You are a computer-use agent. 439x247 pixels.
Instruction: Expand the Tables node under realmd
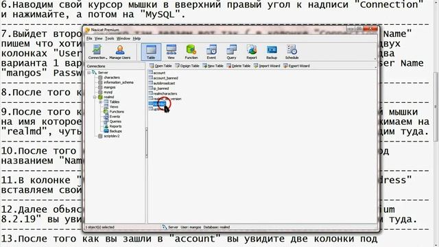[x=100, y=102]
